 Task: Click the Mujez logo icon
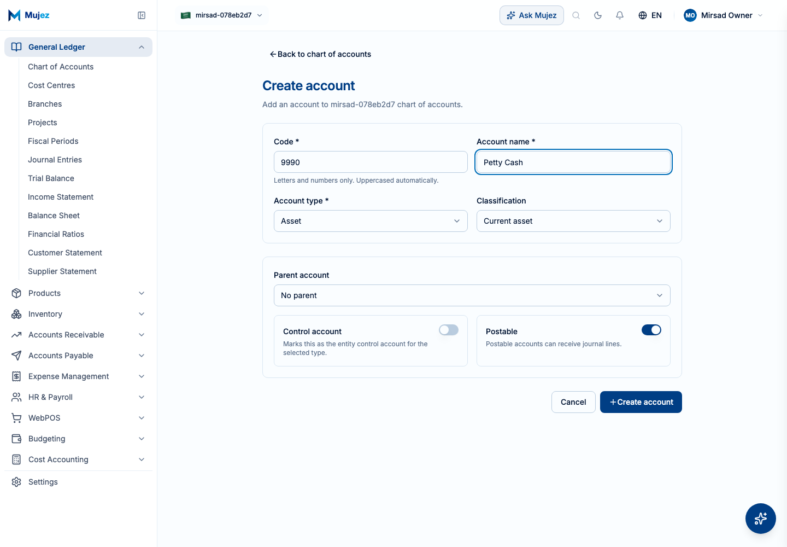tap(14, 15)
